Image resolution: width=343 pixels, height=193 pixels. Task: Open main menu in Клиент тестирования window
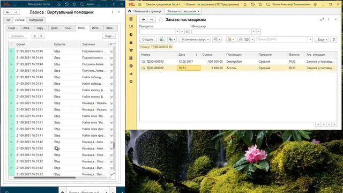140,4
